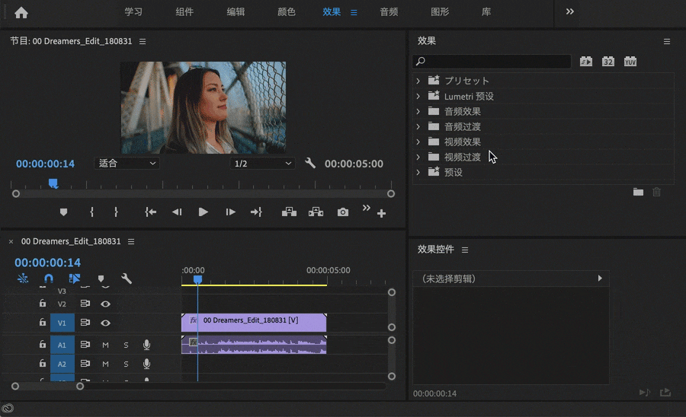Expand the 视频效果 folder
Image resolution: width=686 pixels, height=417 pixels.
418,142
